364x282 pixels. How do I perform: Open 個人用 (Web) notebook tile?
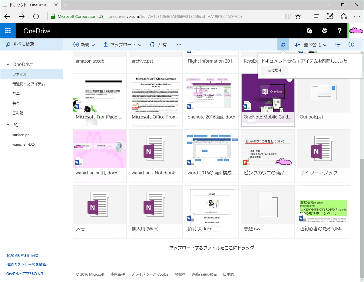156,212
